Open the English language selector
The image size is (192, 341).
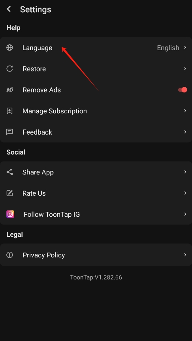click(x=172, y=48)
